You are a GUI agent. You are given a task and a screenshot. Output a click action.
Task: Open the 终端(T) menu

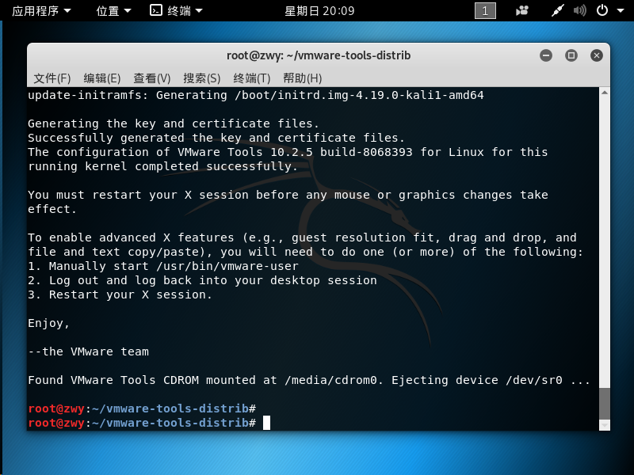click(x=252, y=78)
